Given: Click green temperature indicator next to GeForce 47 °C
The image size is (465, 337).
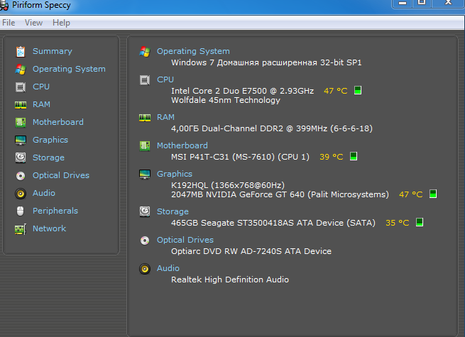Looking at the screenshot, I should [433, 194].
